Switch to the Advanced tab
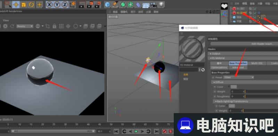This screenshot has width=278, height=136. [x=238, y=67]
